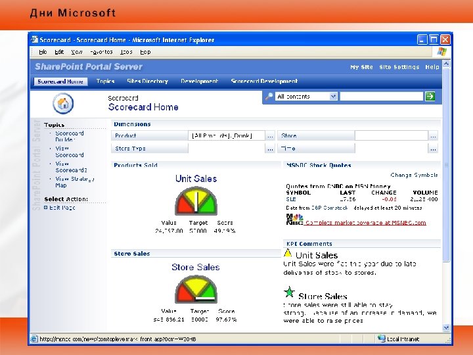
Task: Close the Internet Explorer window
Action: pos(445,39)
